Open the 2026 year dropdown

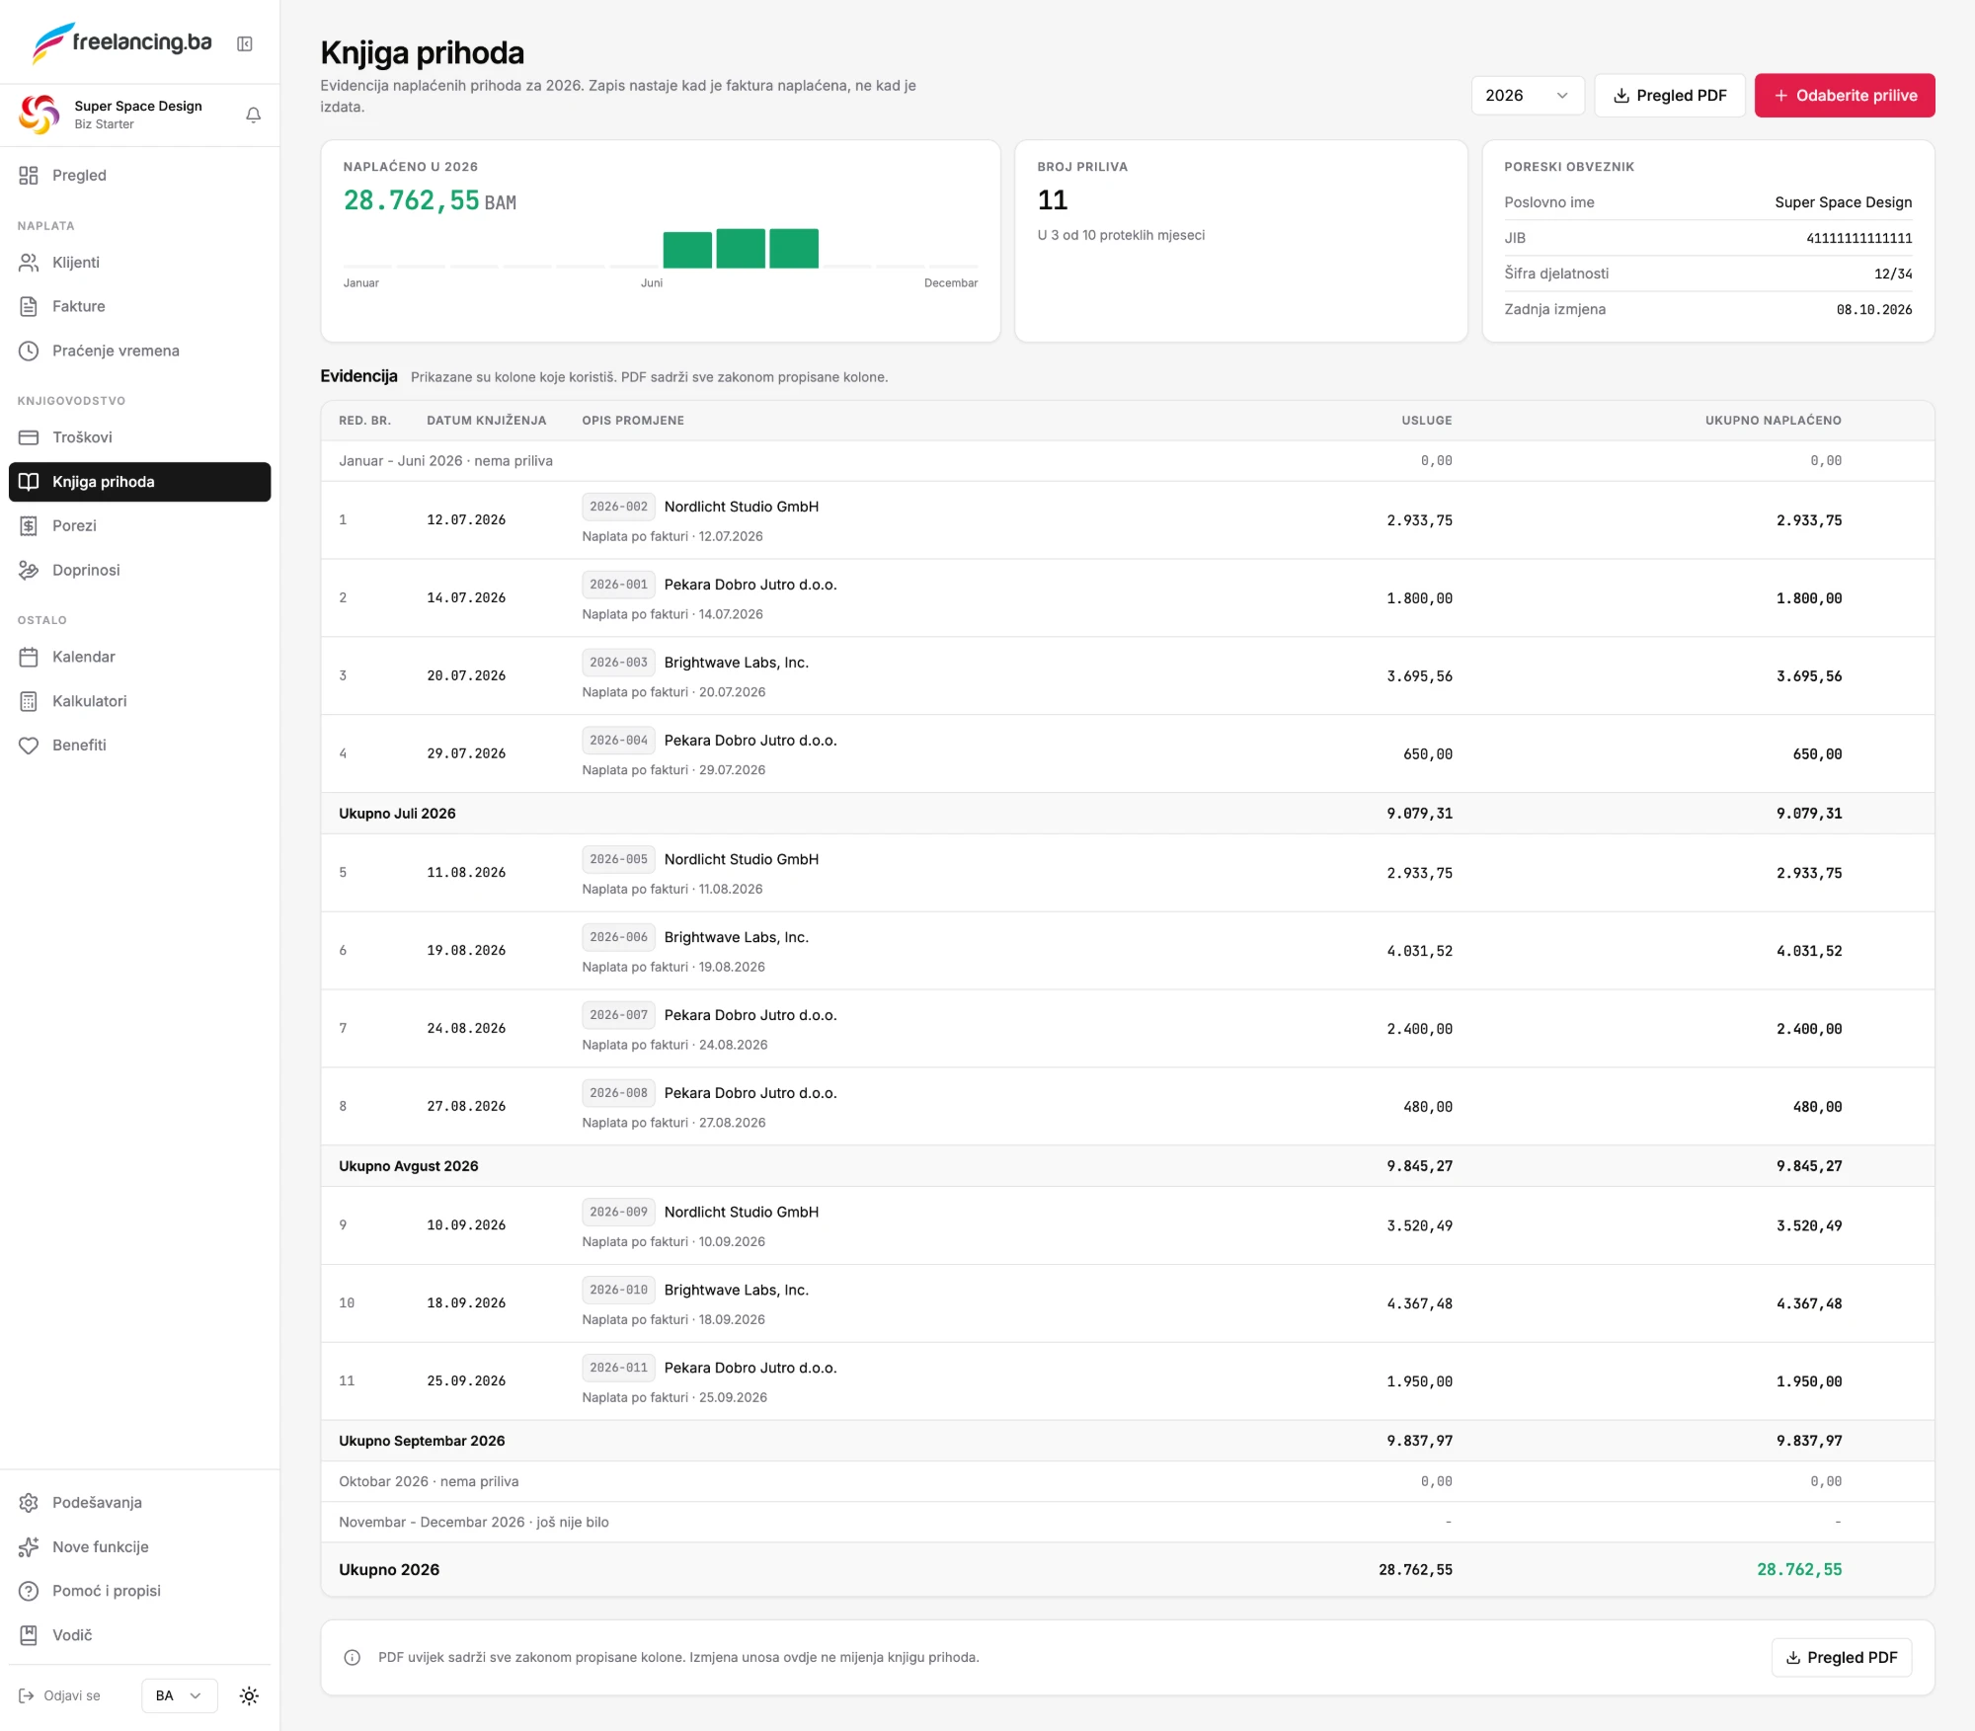click(x=1527, y=95)
